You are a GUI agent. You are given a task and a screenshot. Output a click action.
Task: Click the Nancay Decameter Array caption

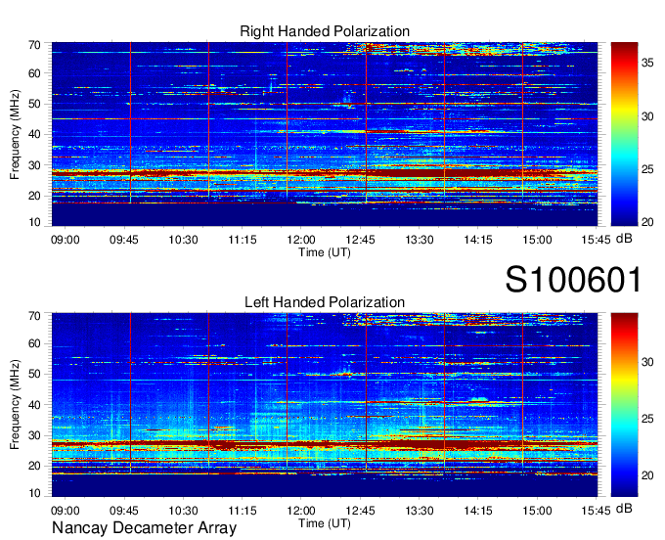click(x=144, y=528)
